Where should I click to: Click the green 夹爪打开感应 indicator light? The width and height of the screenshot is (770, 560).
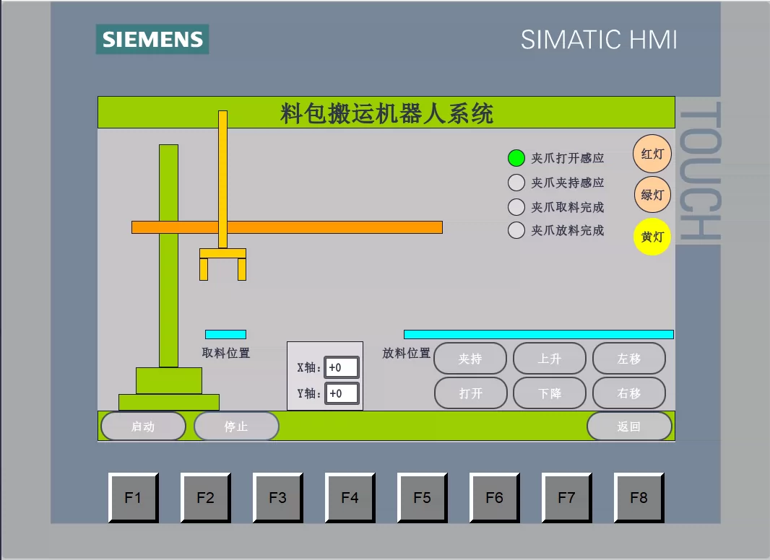coord(516,158)
